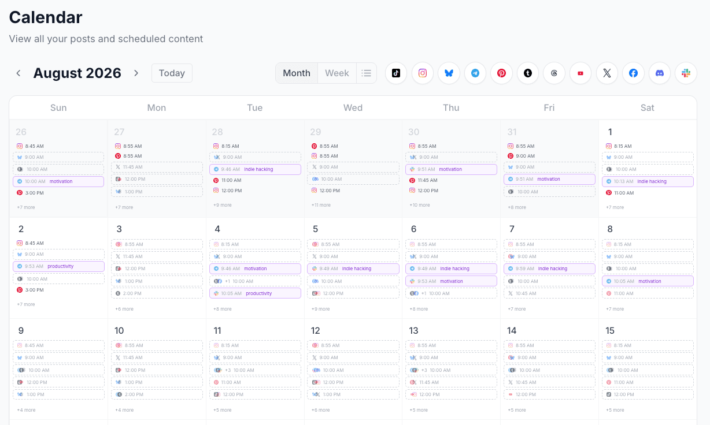710x425 pixels.
Task: Open 9:53 AM productivity post on August 2
Action: point(58,266)
